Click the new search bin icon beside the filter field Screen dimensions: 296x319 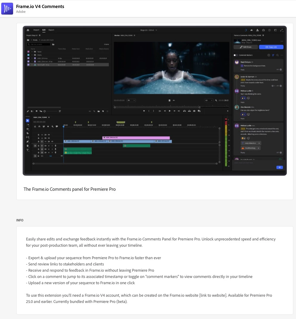[x=53, y=44]
